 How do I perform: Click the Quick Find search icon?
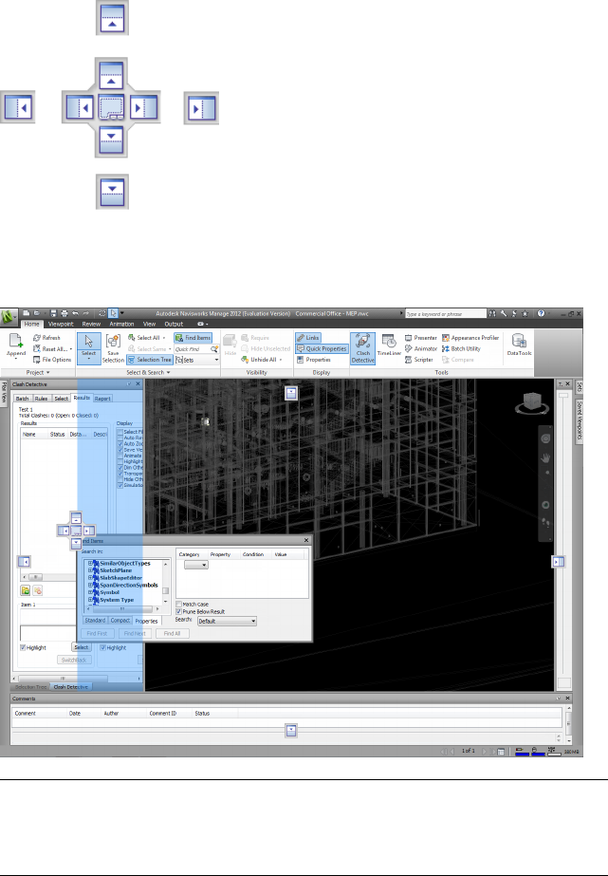tap(213, 348)
